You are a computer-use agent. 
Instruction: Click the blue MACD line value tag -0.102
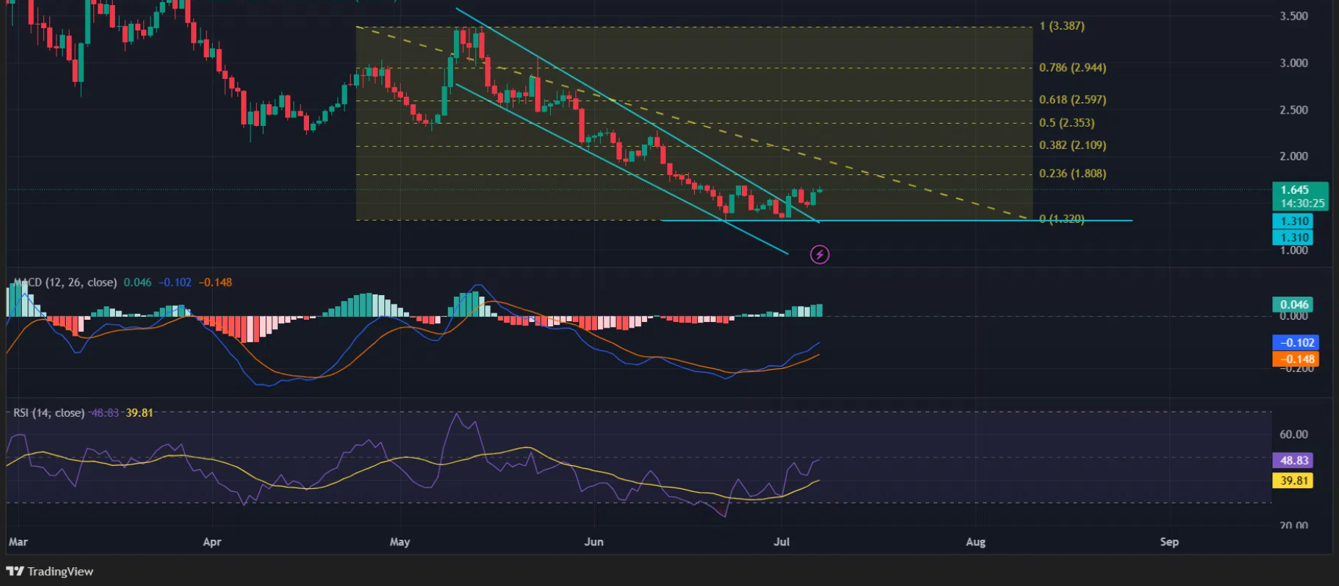coord(1296,343)
